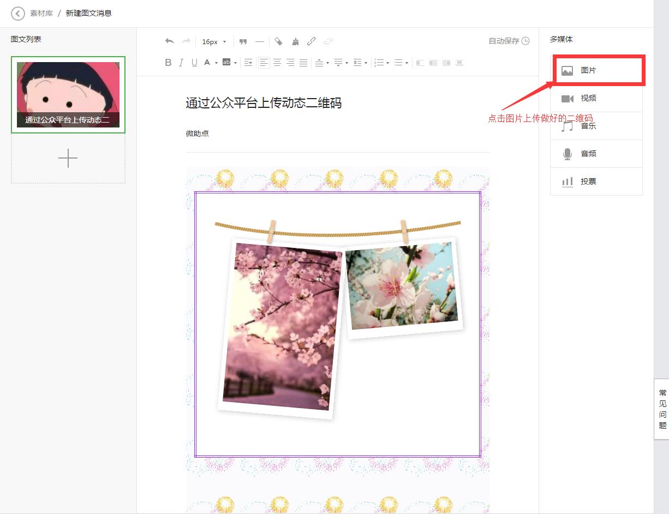Screen dimensions: 669x517
Task: Center the image on its own line
Action: pos(459,63)
